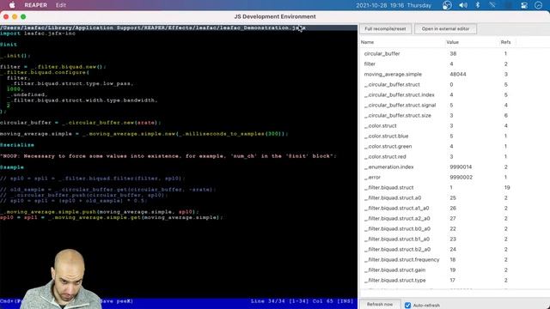
Task: Toggle the Auto-refresh checkbox
Action: click(x=407, y=306)
